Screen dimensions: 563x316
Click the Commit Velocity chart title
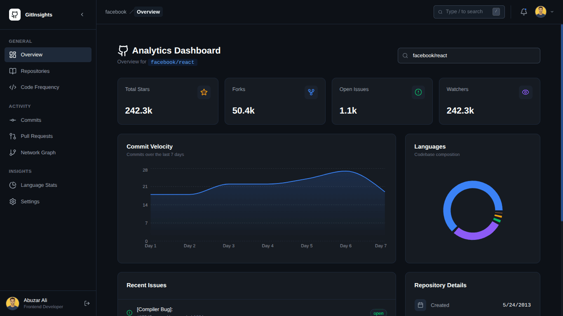coord(150,146)
